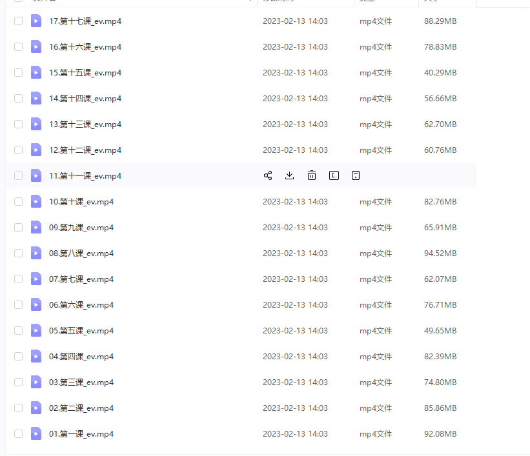Toggle the checkbox for 02.第二课_ev.mp4

(x=18, y=408)
